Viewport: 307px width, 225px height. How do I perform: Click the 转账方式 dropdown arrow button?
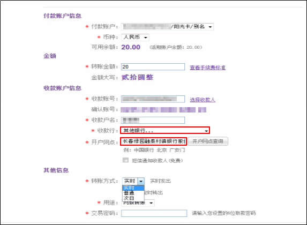(141, 181)
